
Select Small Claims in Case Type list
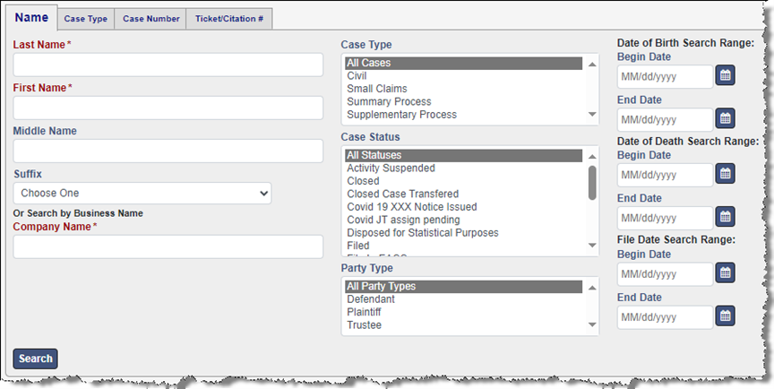pyautogui.click(x=377, y=89)
